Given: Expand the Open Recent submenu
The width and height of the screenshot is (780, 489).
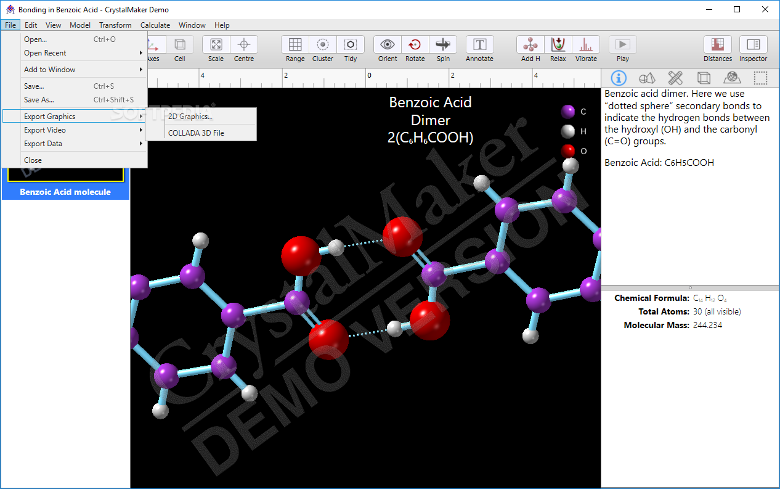Looking at the screenshot, I should pyautogui.click(x=74, y=53).
